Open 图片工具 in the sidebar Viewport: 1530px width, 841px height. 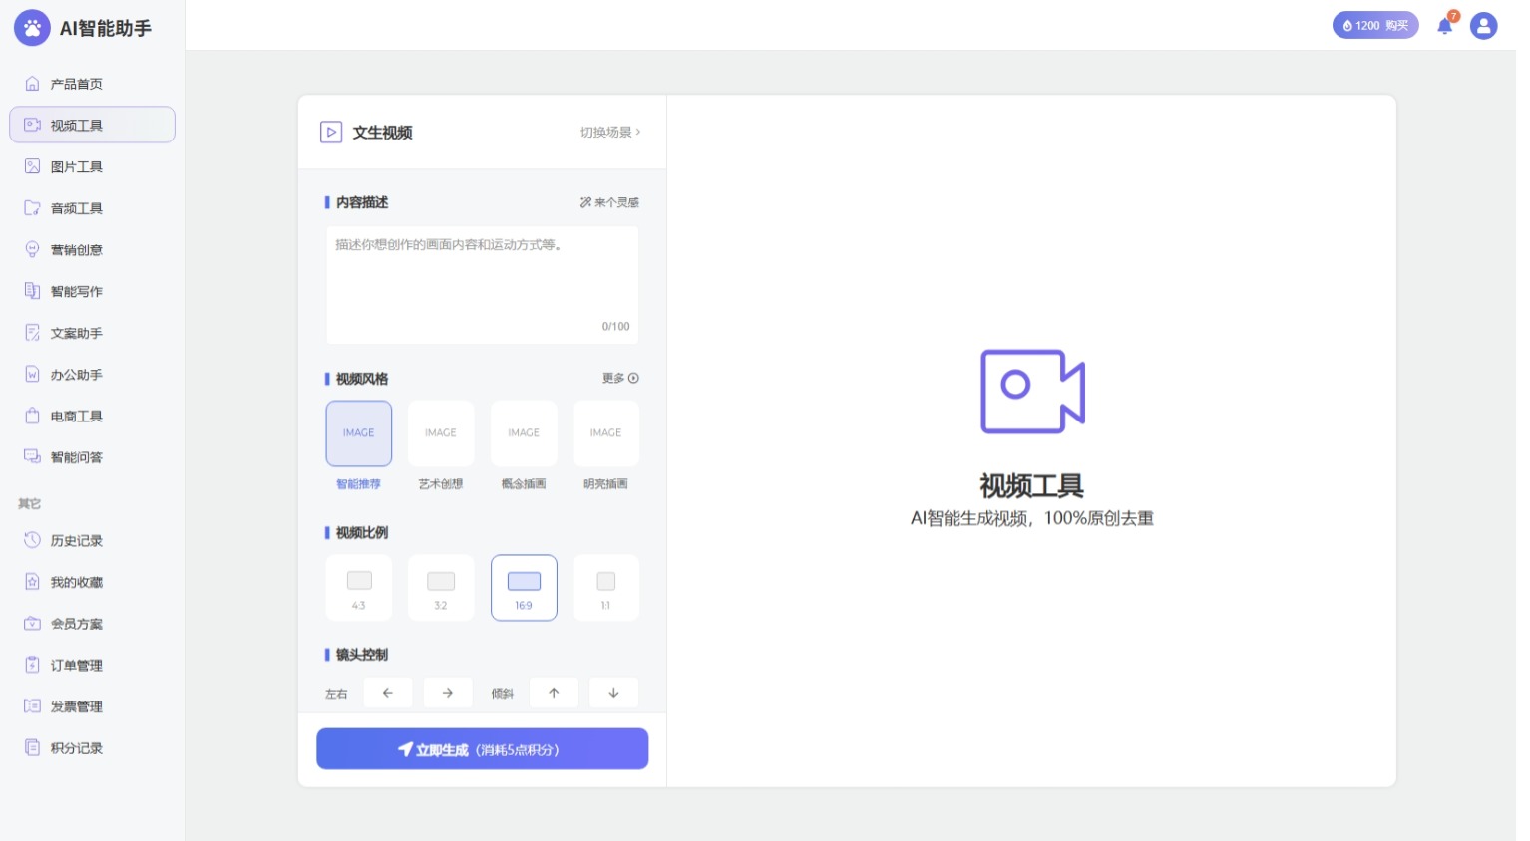coord(77,167)
